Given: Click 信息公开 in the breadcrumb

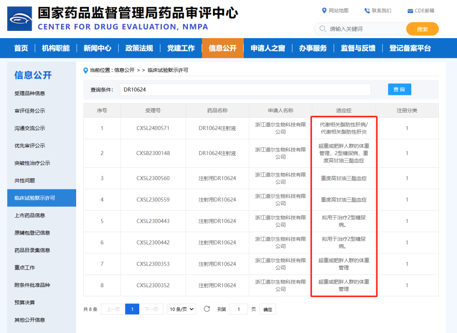Looking at the screenshot, I should [124, 70].
